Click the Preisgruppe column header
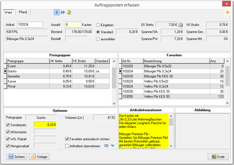234x165 pixels. (x=28, y=61)
